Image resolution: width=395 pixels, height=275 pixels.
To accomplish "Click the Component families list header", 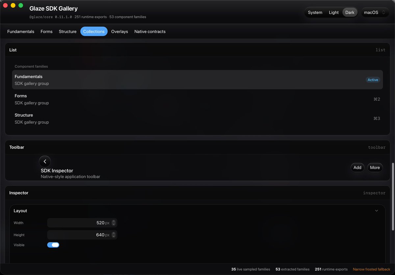I will click(31, 67).
